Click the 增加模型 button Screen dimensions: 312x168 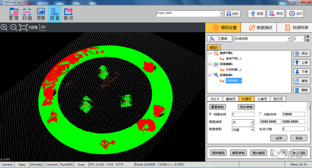tap(258, 153)
